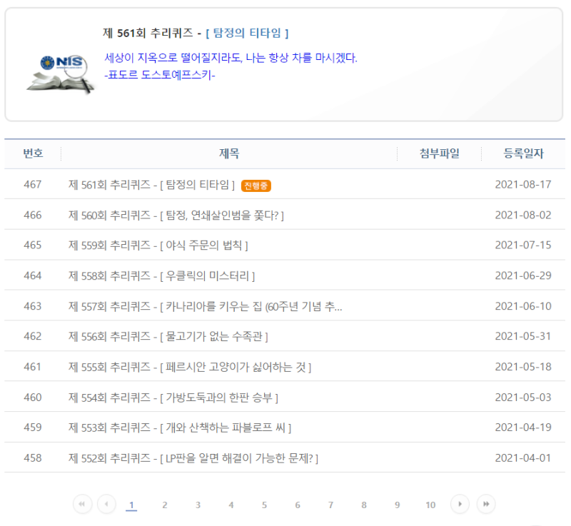Viewport: 571px width, 526px height.
Task: Click row number 460
Action: (x=32, y=397)
